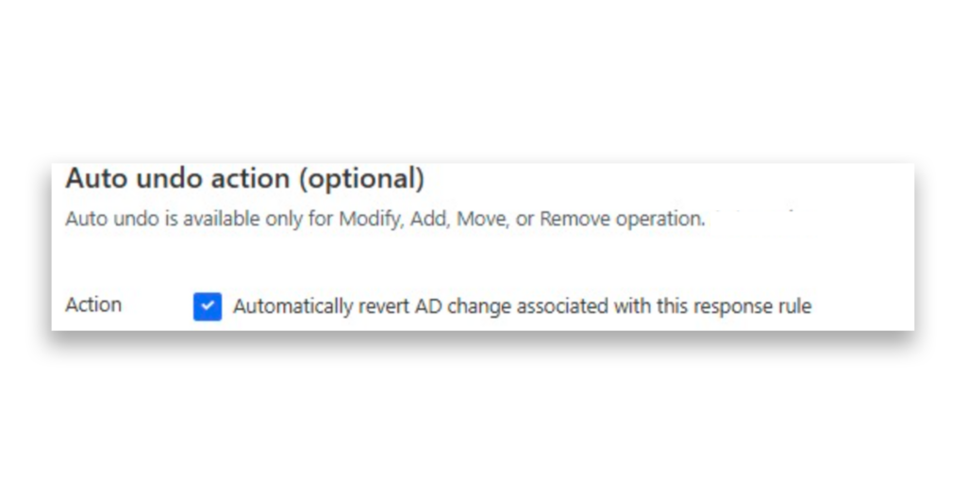Click the word 'undo' in the heading

[170, 178]
